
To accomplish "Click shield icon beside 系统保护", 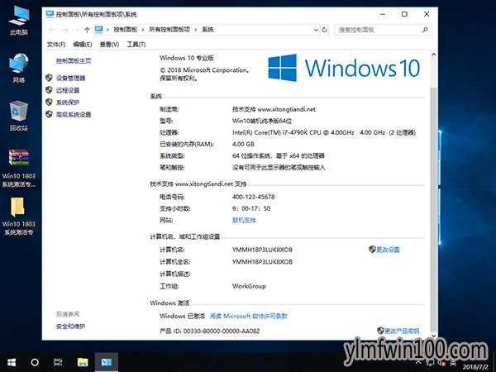I will (49, 103).
